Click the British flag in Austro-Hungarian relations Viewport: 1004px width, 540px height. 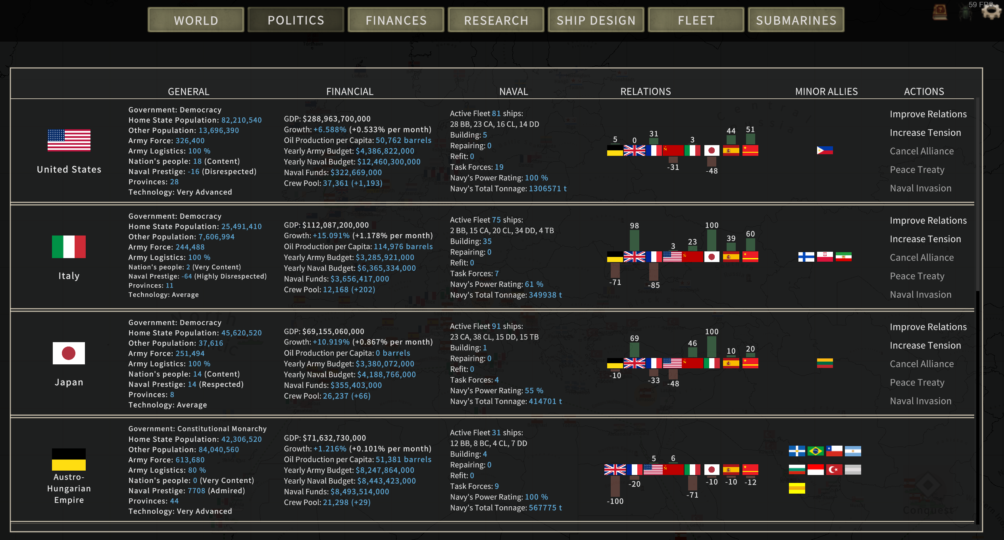pyautogui.click(x=615, y=469)
